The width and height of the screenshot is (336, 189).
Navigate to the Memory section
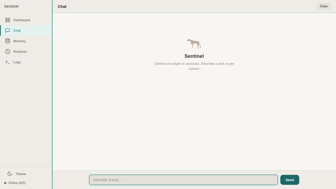click(19, 41)
